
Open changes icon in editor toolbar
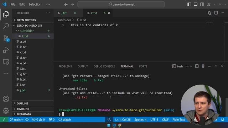[x=209, y=13]
